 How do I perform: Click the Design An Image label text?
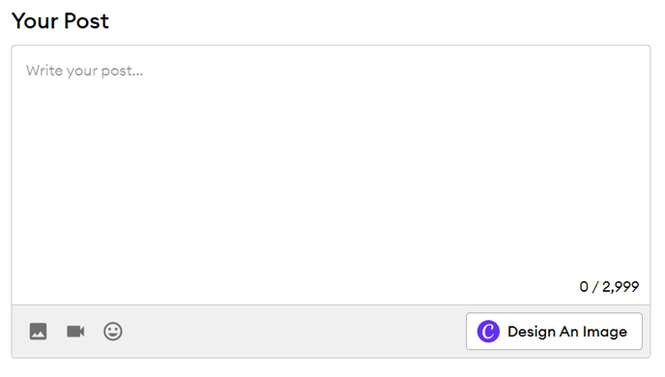tap(567, 332)
